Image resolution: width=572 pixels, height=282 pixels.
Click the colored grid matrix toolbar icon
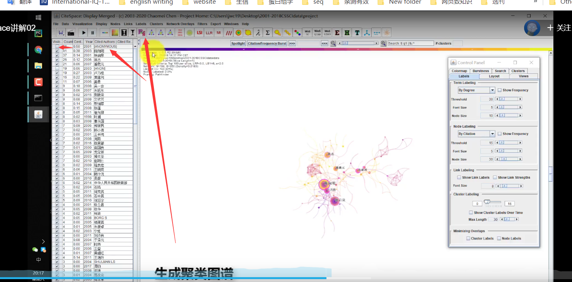click(115, 32)
